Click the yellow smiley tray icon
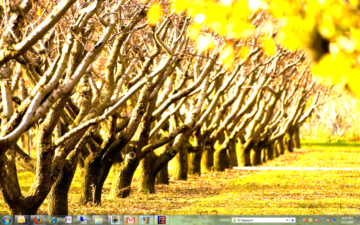360x225 pixels. (x=311, y=220)
